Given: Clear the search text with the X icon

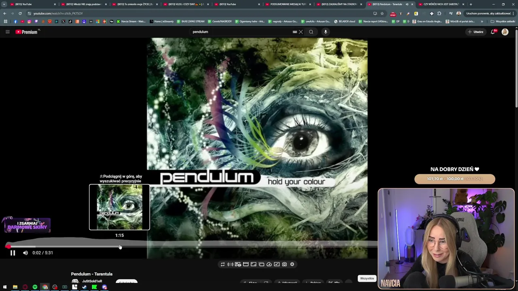Looking at the screenshot, I should pos(301,32).
